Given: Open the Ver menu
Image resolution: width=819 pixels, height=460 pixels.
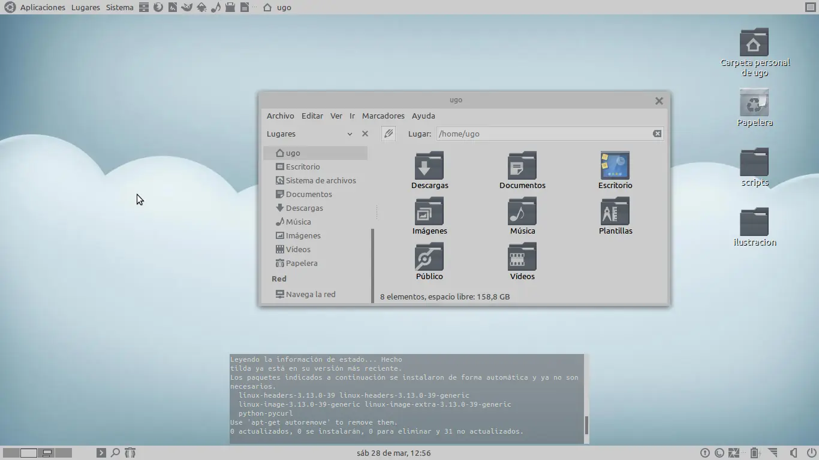Looking at the screenshot, I should tap(336, 116).
